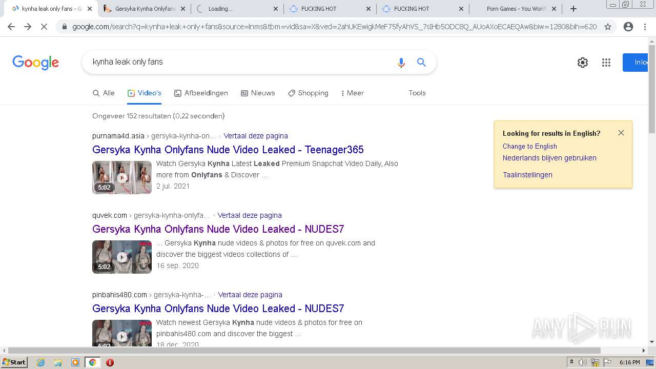Screen dimensions: 656x369
Task: Open the Chrome profile menu
Action: pos(628,27)
